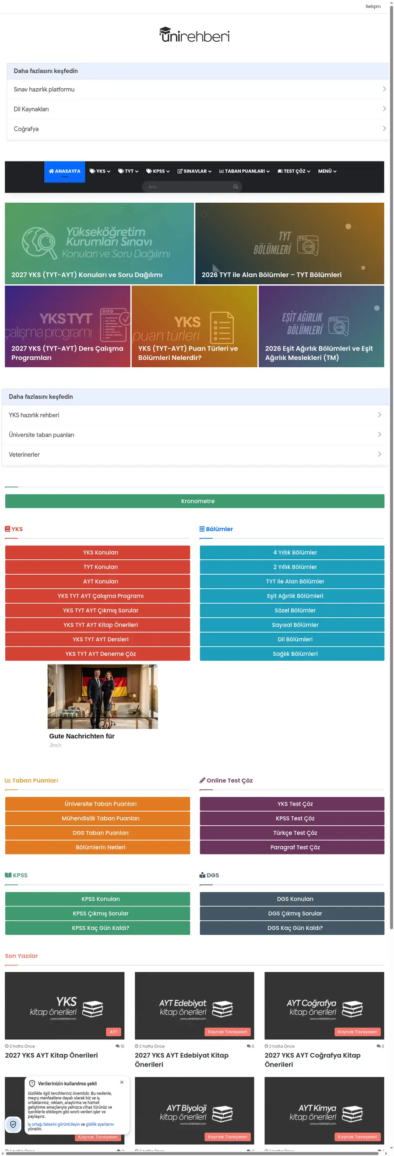
Task: Open 2027 YKS Konuları ve Soru Dağılımı banner
Action: [x=99, y=243]
